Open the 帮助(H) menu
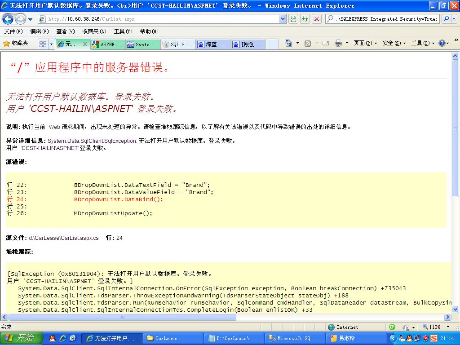 [149, 31]
